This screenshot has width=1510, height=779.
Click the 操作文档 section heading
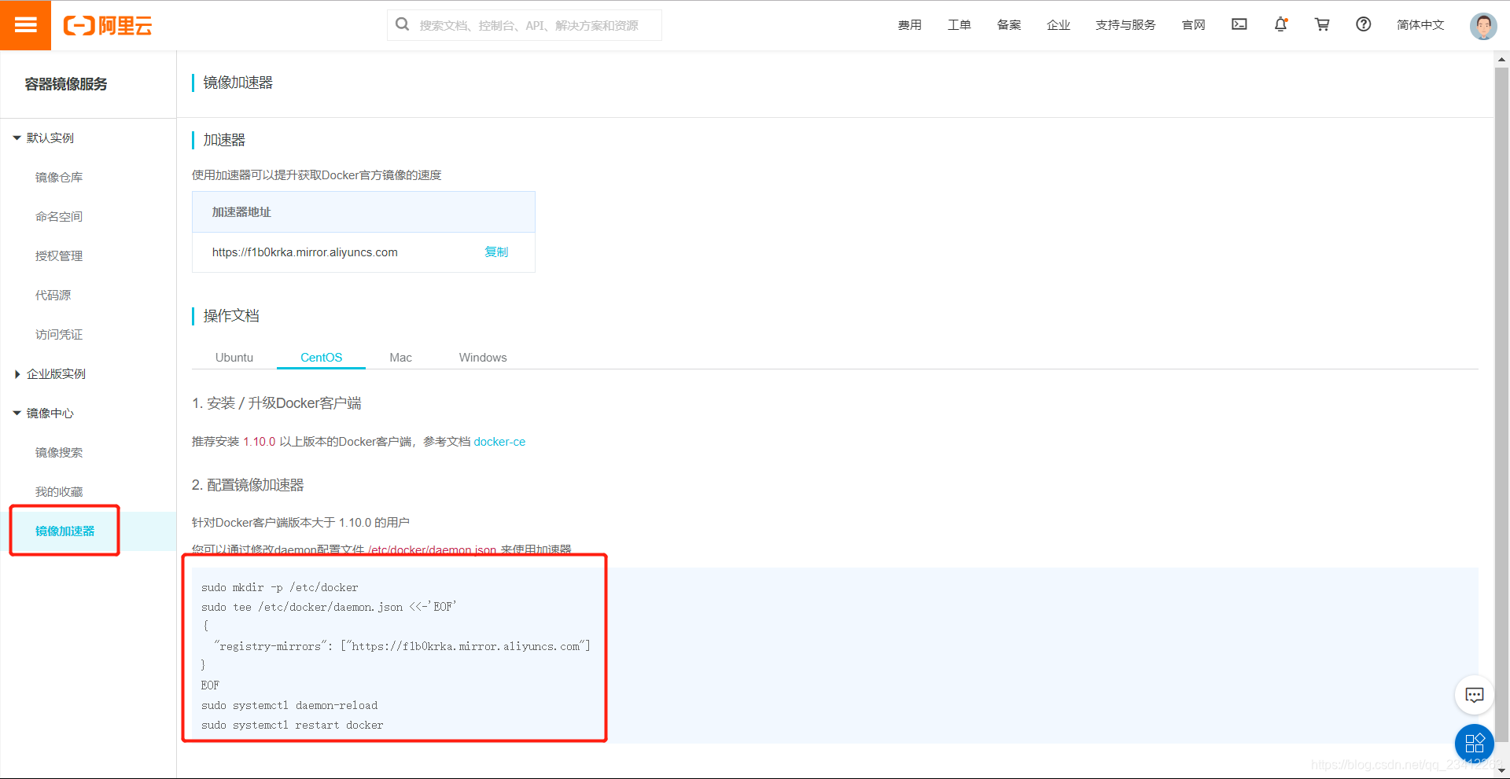(x=231, y=316)
